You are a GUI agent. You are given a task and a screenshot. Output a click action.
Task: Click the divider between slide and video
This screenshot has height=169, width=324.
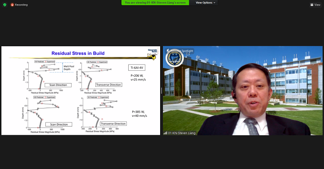(x=162, y=91)
